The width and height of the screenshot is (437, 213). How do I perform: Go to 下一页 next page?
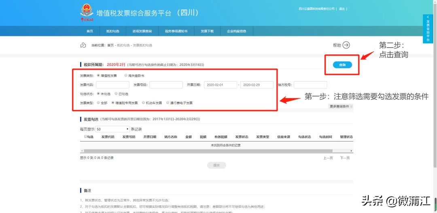point(345,158)
